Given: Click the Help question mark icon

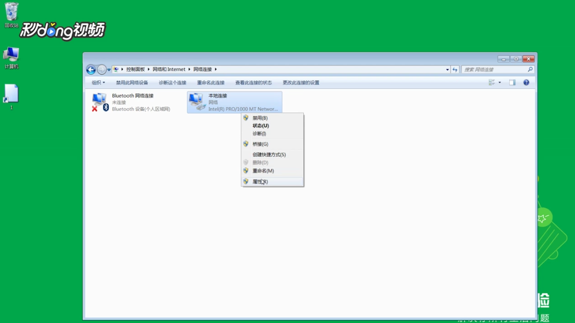Looking at the screenshot, I should [x=526, y=82].
